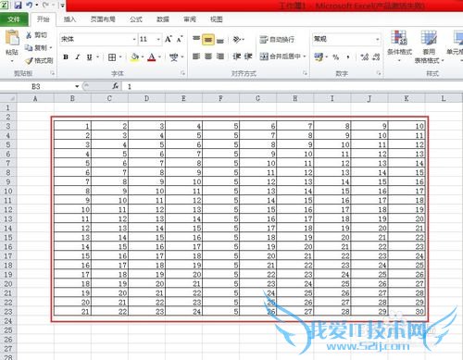Viewport: 463px width, 360px height.
Task: Open Font Color dropdown arrow
Action: [x=159, y=57]
